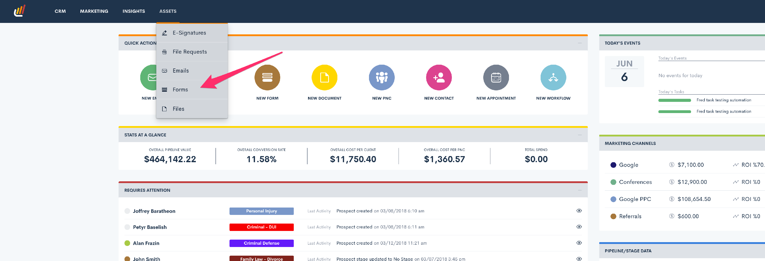The image size is (765, 261).
Task: Click the $108,654.50 Google PPC spend
Action: (694, 199)
